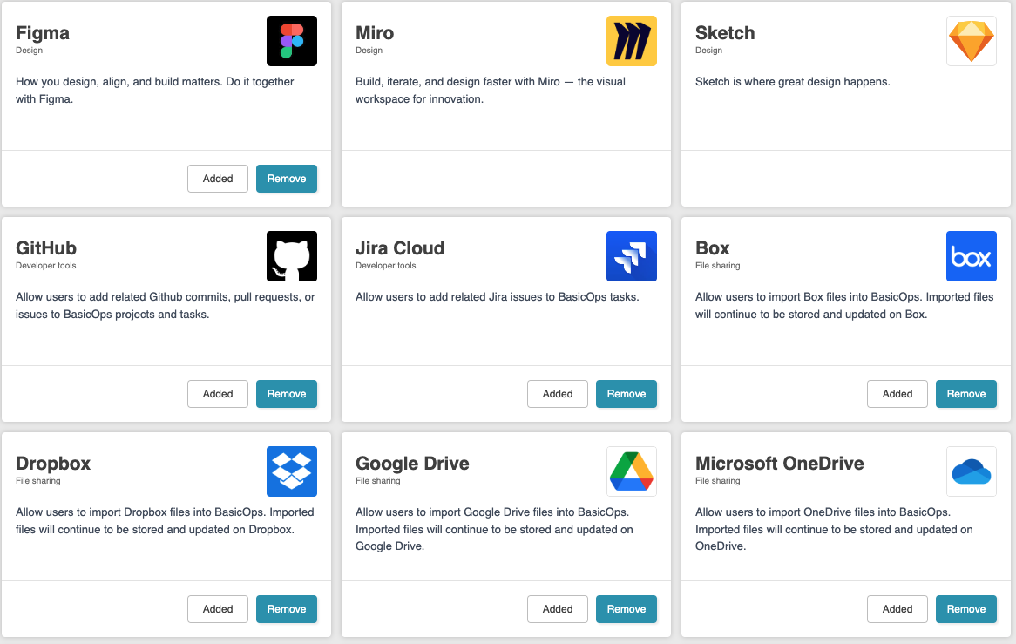
Task: Remove the Google Drive integration
Action: click(627, 608)
